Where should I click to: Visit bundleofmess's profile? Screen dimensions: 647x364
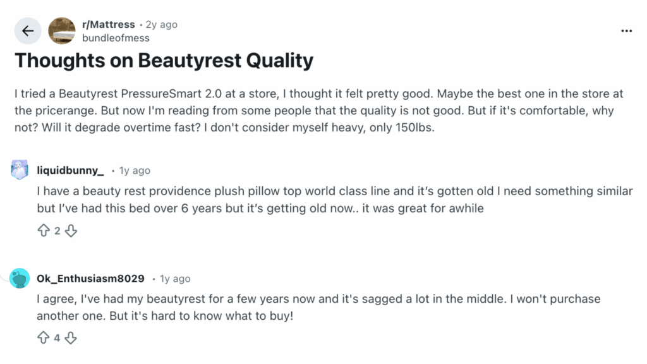click(x=116, y=38)
